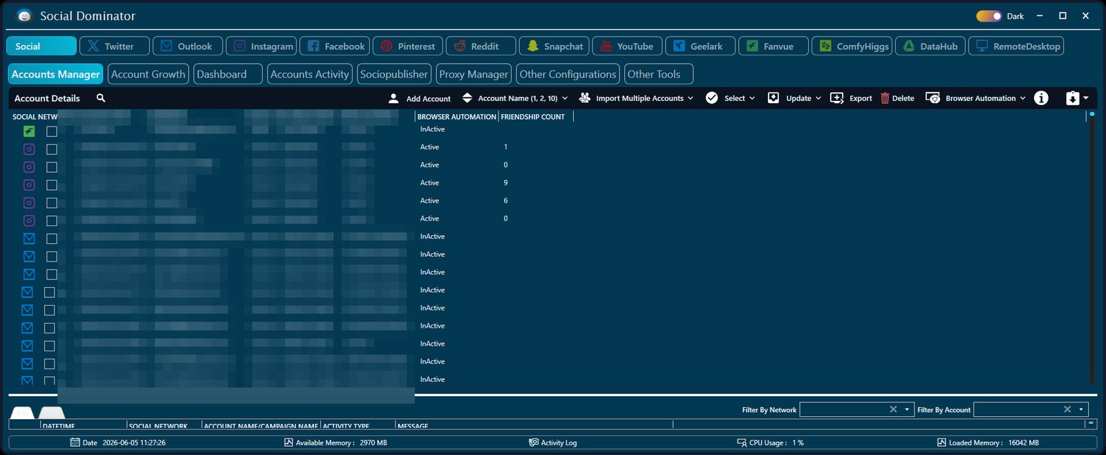
Task: Open the Reddit network tab
Action: click(481, 46)
